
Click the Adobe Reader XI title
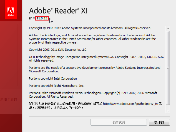point(58,11)
